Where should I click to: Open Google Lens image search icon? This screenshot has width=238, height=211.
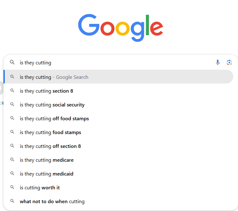tap(229, 62)
